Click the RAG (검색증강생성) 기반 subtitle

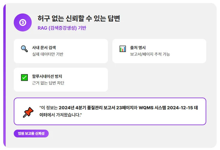click(x=62, y=28)
